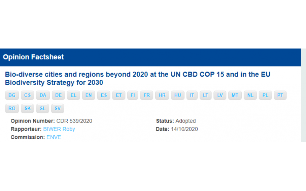Click the vertical scrollbar on the right

tap(303, 95)
